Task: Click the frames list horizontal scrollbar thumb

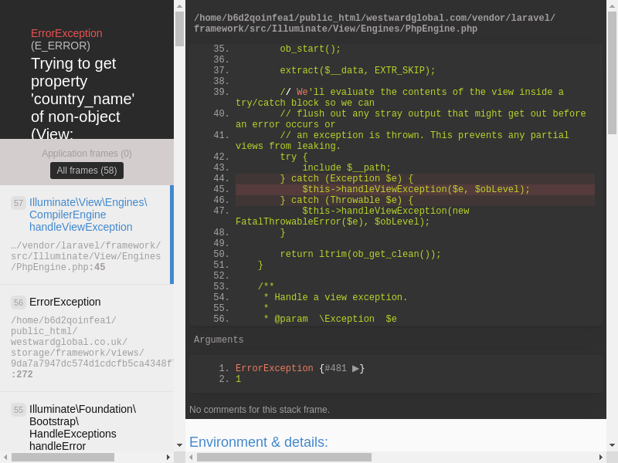Action: (63, 457)
